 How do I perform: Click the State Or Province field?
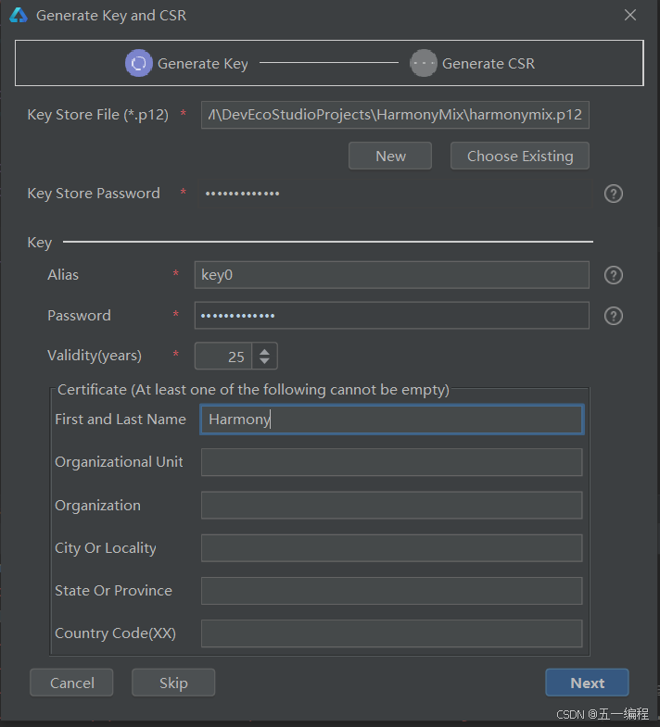click(392, 591)
